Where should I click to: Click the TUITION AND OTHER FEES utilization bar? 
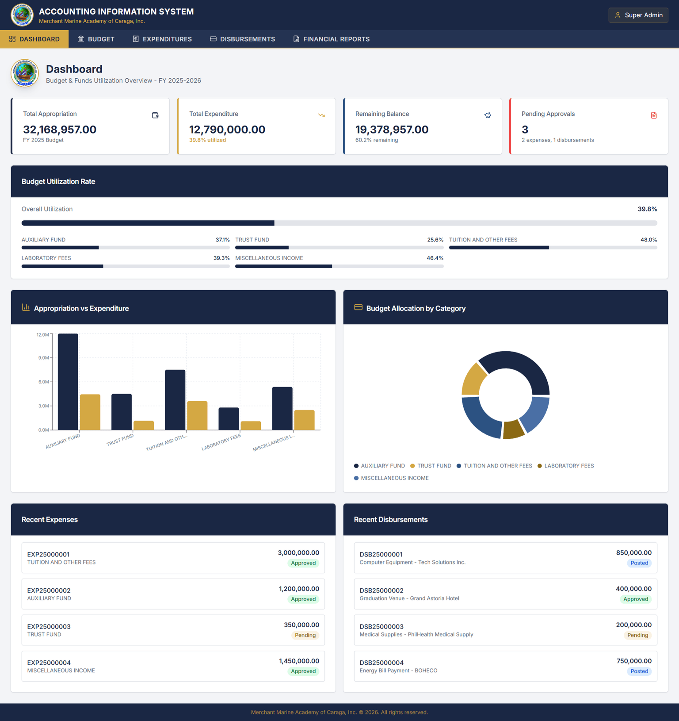tap(553, 248)
